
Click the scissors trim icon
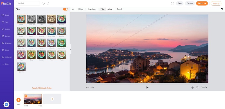coord(206,87)
